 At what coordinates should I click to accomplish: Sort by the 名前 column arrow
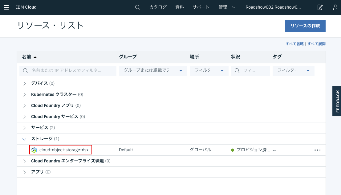tap(35, 57)
